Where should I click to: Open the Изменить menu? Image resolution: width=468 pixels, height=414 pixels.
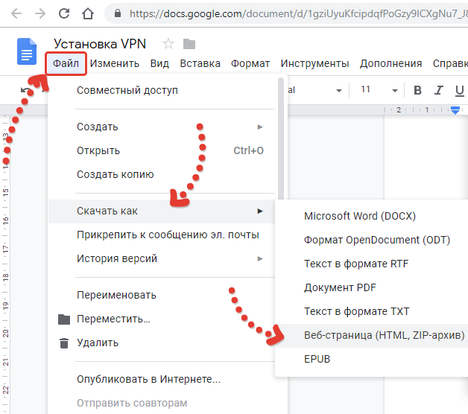(x=115, y=63)
